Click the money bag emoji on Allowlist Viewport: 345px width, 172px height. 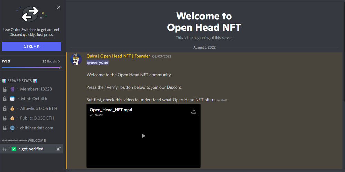point(12,109)
